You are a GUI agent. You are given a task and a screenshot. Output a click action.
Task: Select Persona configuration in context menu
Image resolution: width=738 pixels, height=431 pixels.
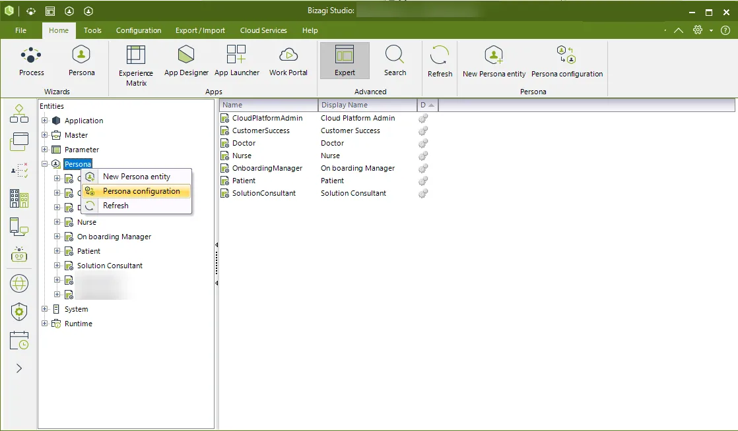137,191
